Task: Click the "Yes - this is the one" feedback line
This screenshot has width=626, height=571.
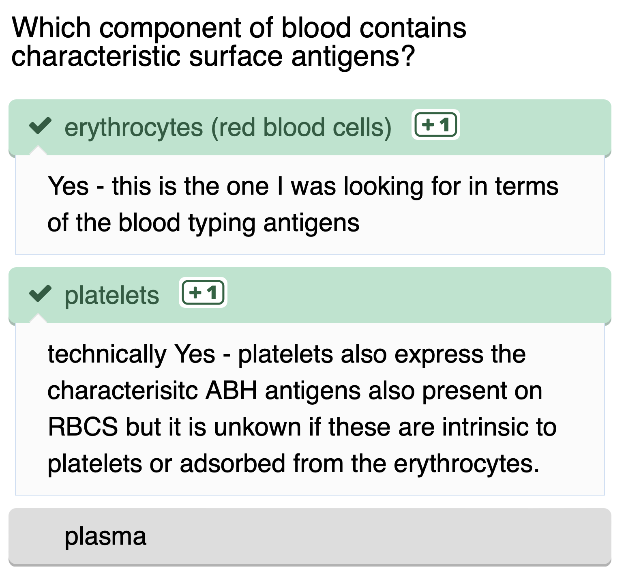Action: 302,186
